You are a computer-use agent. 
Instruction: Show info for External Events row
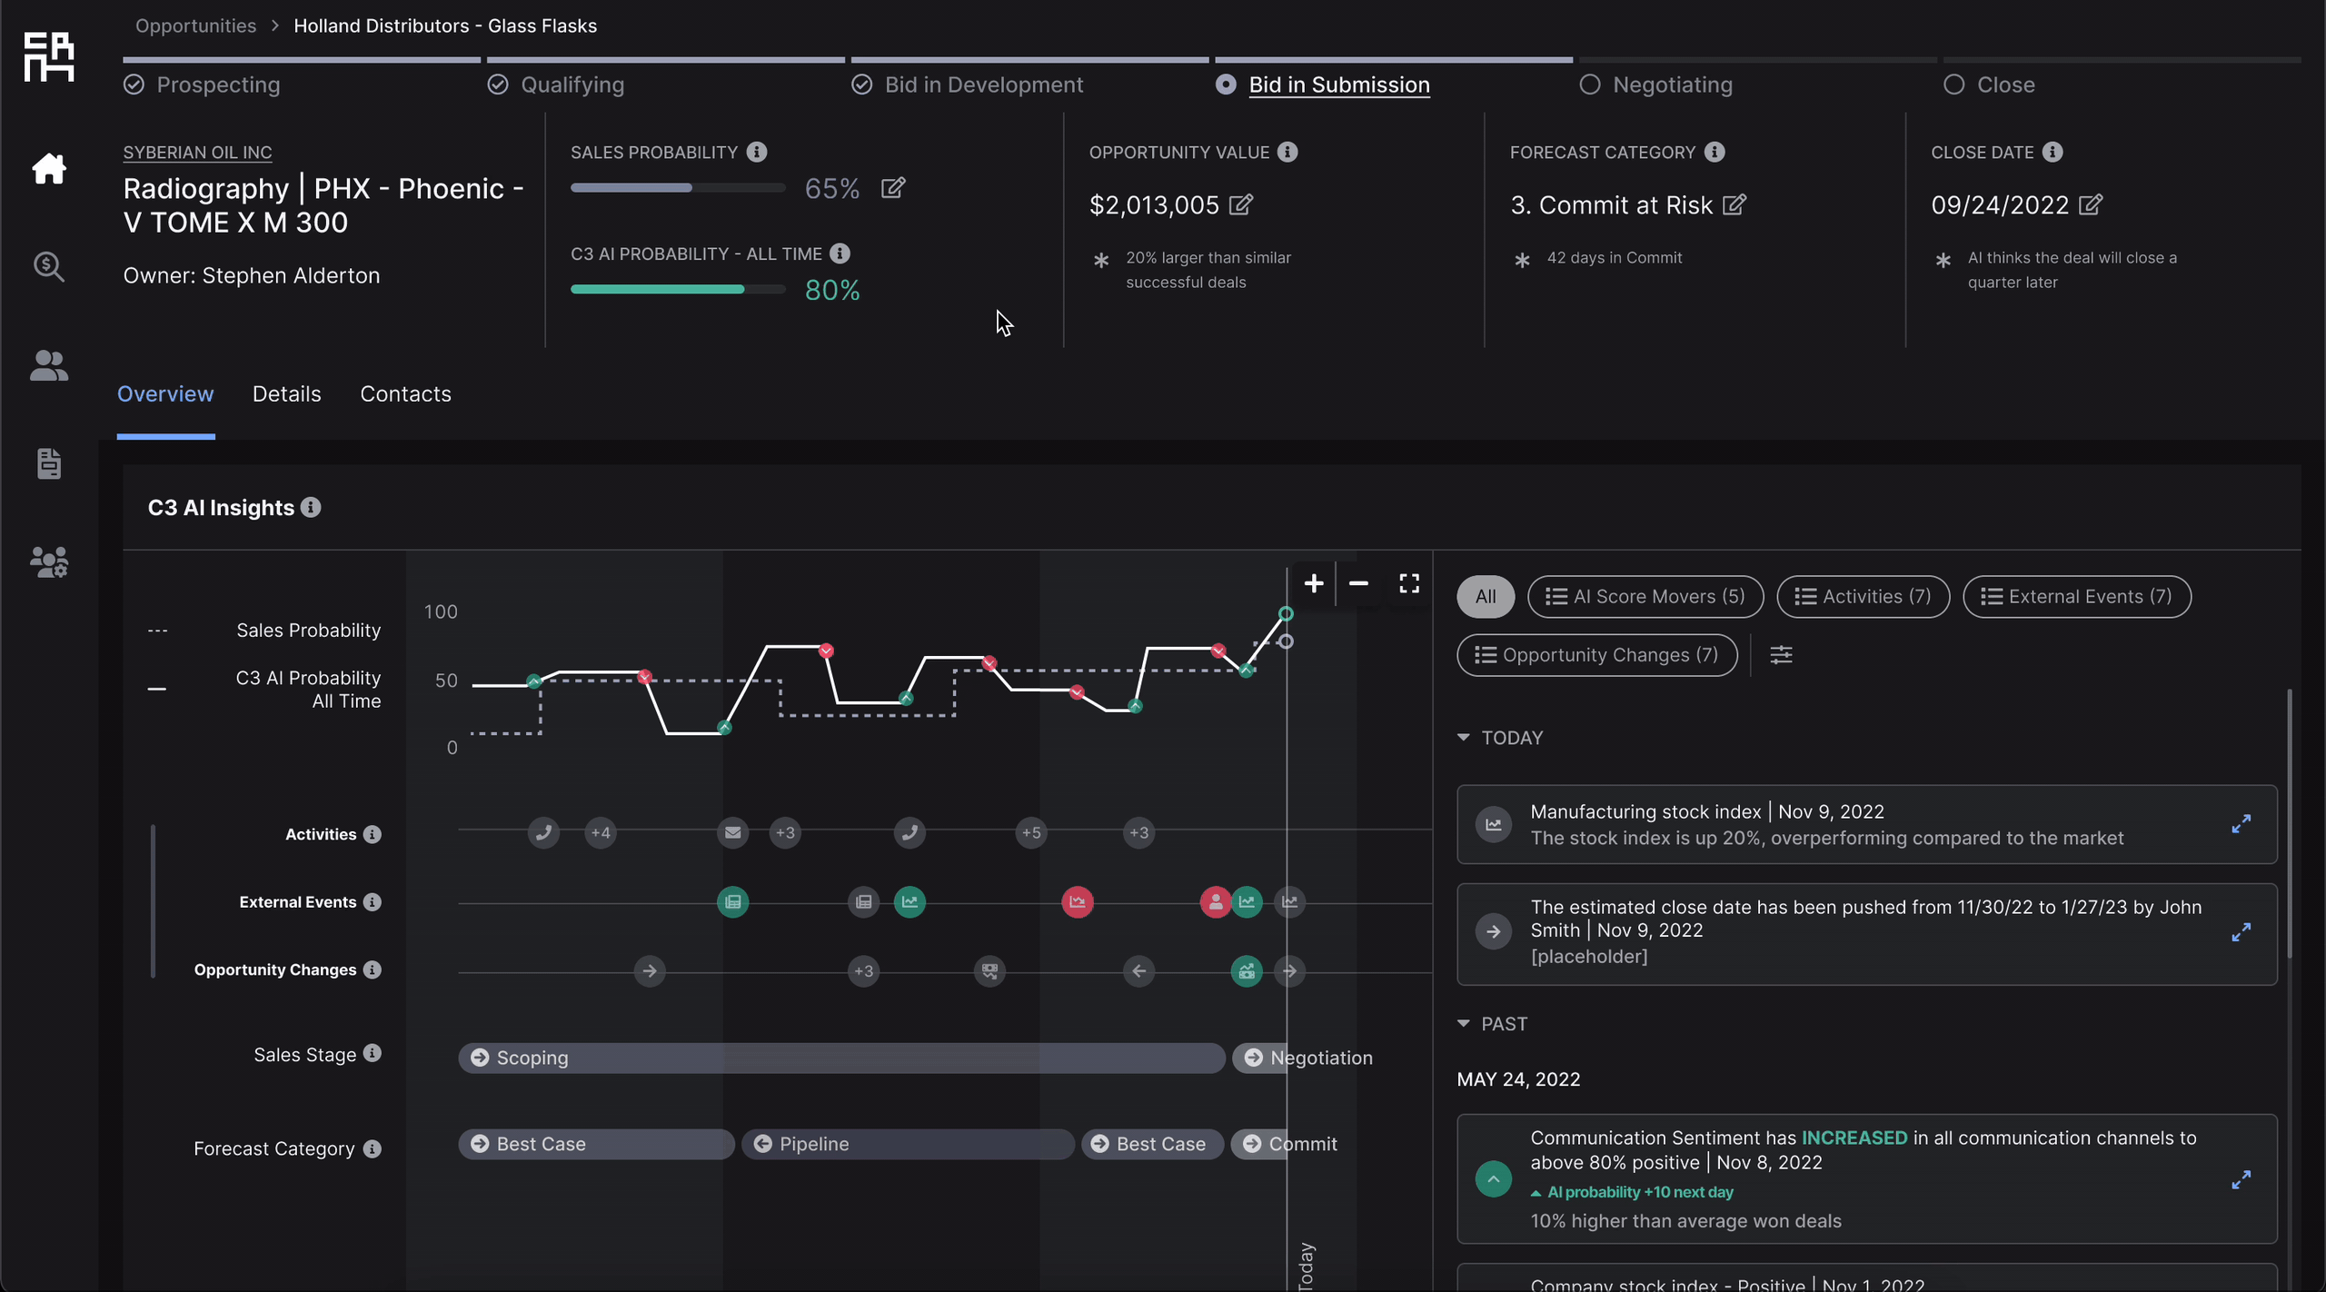[373, 902]
